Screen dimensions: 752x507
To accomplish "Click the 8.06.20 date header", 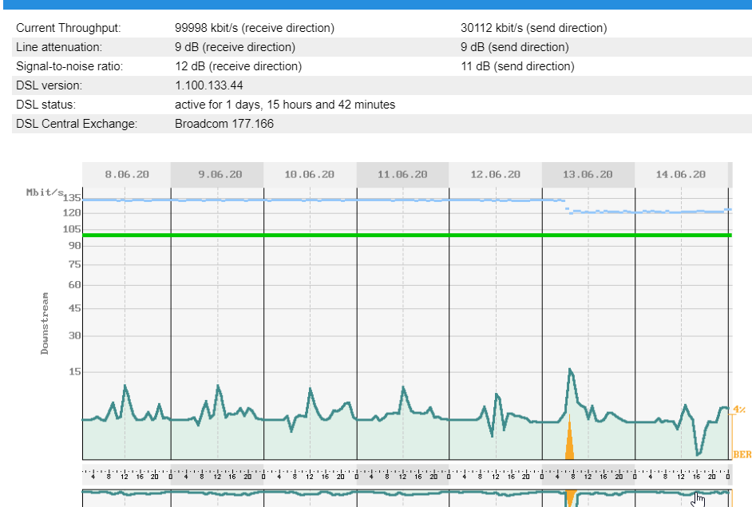I will coord(127,174).
